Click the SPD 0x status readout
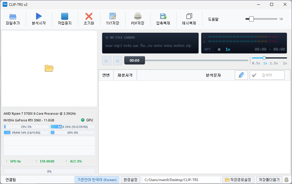The width and height of the screenshot is (292, 184). click(15, 161)
